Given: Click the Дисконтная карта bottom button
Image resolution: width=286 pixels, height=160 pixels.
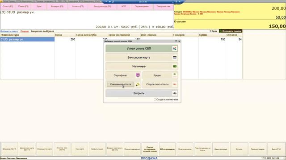Looking at the screenshot, I should click(27, 149).
